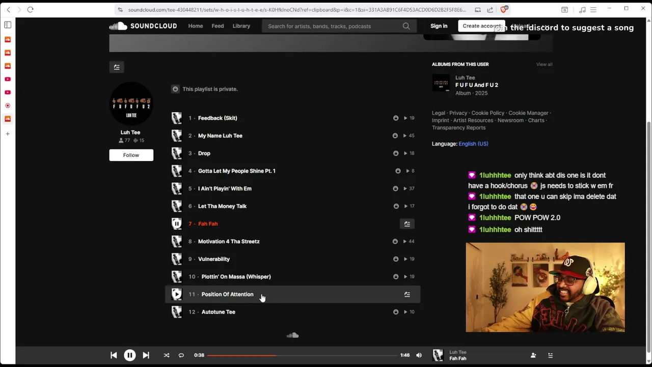Open F U F U album cover thumbnail

click(441, 83)
